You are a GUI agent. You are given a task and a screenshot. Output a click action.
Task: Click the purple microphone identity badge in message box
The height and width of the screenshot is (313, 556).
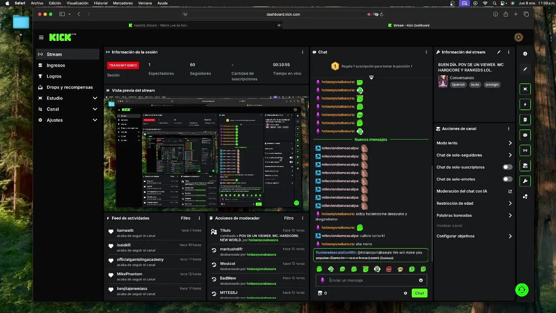pos(322,280)
